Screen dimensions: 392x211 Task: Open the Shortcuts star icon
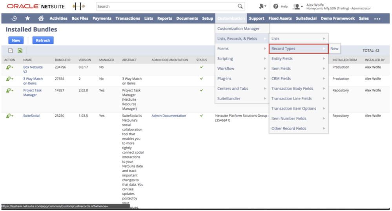pyautogui.click(x=27, y=18)
